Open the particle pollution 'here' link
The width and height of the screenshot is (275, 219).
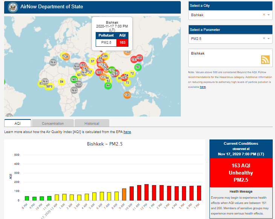203,87
